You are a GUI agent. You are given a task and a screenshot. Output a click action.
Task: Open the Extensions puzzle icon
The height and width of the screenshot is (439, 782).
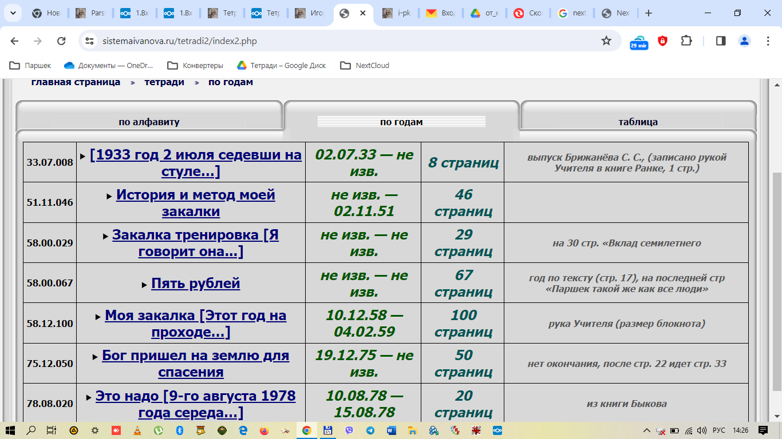pyautogui.click(x=686, y=41)
